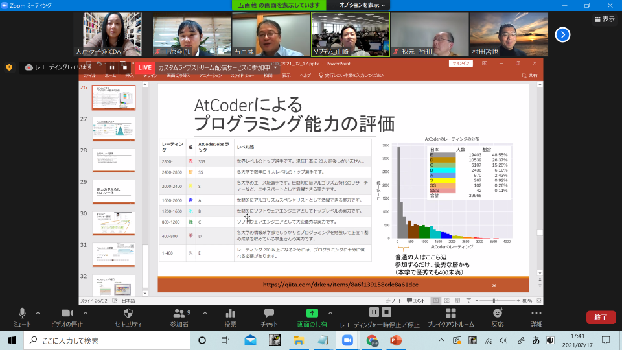Viewport: 622px width, 350px height.
Task: Click the red End meeting button
Action: pyautogui.click(x=601, y=317)
